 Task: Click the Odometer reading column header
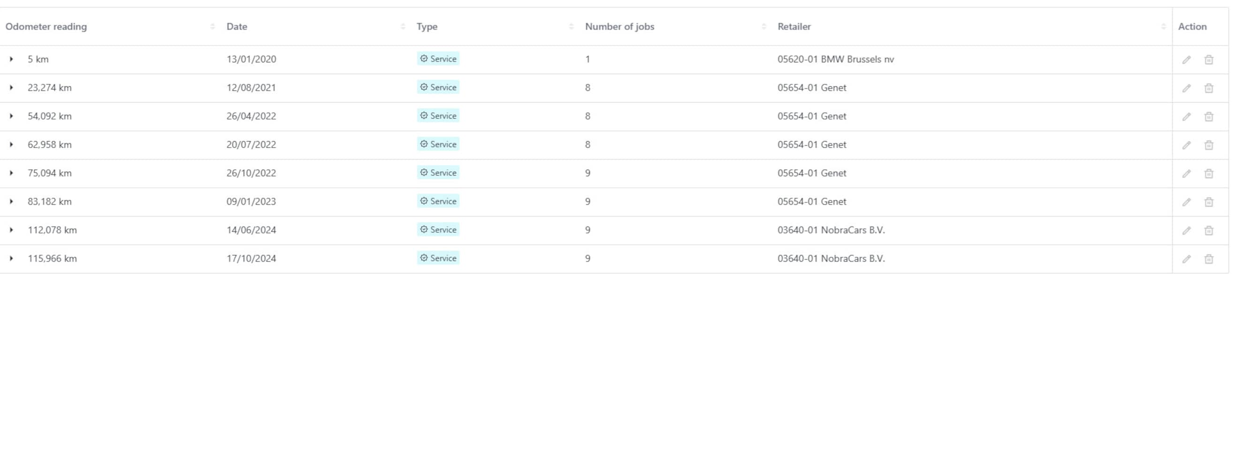46,27
